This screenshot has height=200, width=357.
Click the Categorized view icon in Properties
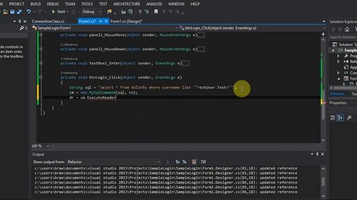pyautogui.click(x=333, y=117)
